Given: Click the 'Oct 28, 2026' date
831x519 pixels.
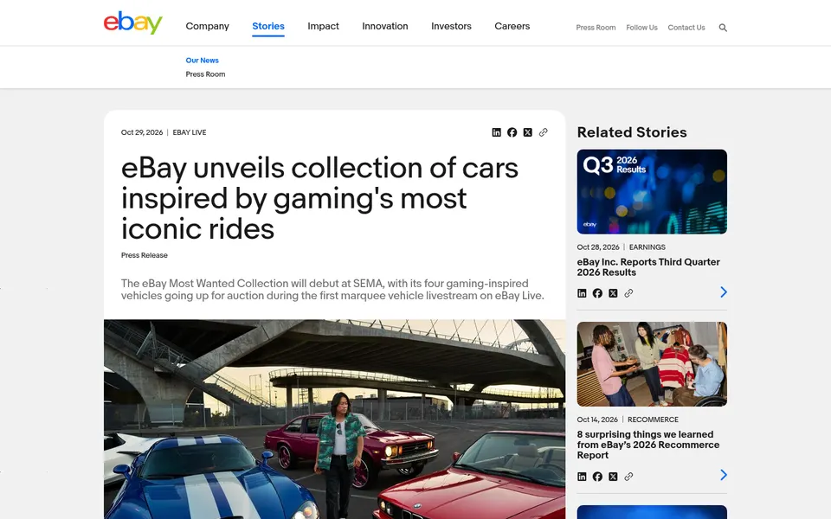Looking at the screenshot, I should pyautogui.click(x=598, y=247).
